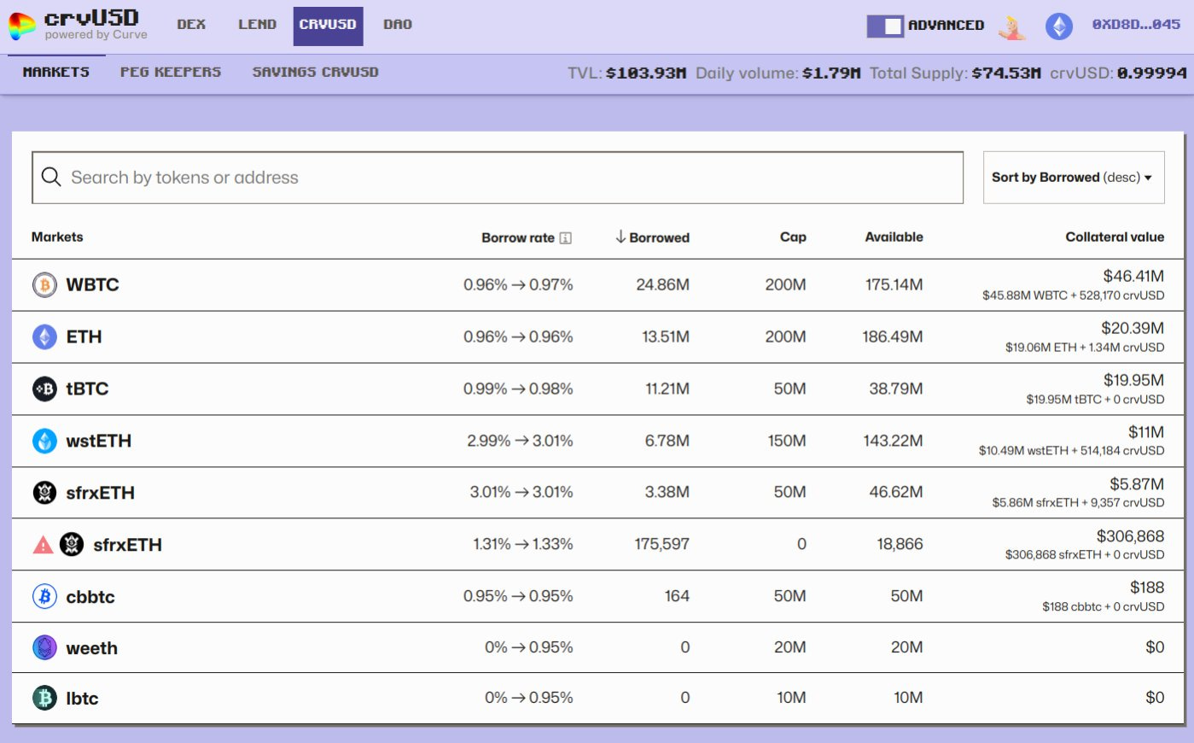Image resolution: width=1194 pixels, height=743 pixels.
Task: Switch to the Peg Keepers tab
Action: click(171, 73)
